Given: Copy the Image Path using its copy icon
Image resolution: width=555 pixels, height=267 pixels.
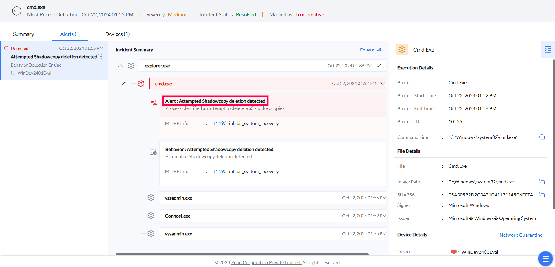Looking at the screenshot, I should click(x=542, y=181).
